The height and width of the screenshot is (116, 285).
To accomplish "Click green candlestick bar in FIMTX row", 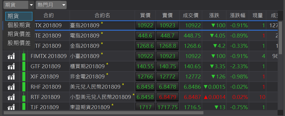I will 24,56.
